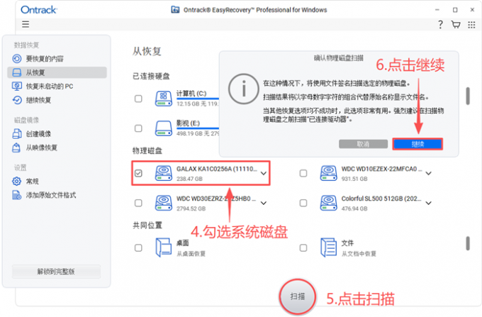Open the help question mark icon
482x317 pixels.
pos(440,24)
